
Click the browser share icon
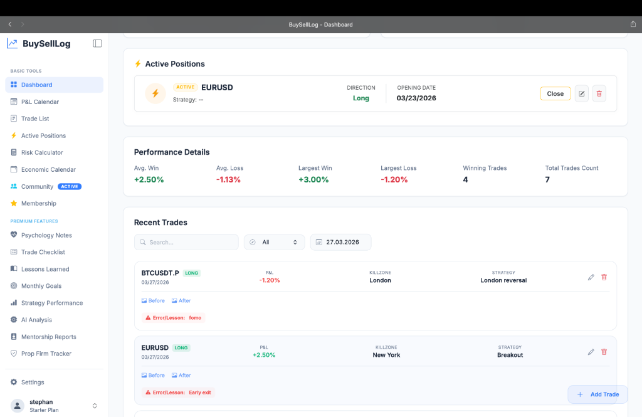(633, 24)
